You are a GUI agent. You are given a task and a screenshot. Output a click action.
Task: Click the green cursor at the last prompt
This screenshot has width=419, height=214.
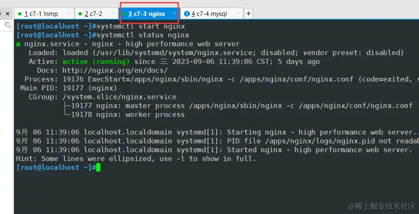point(98,167)
